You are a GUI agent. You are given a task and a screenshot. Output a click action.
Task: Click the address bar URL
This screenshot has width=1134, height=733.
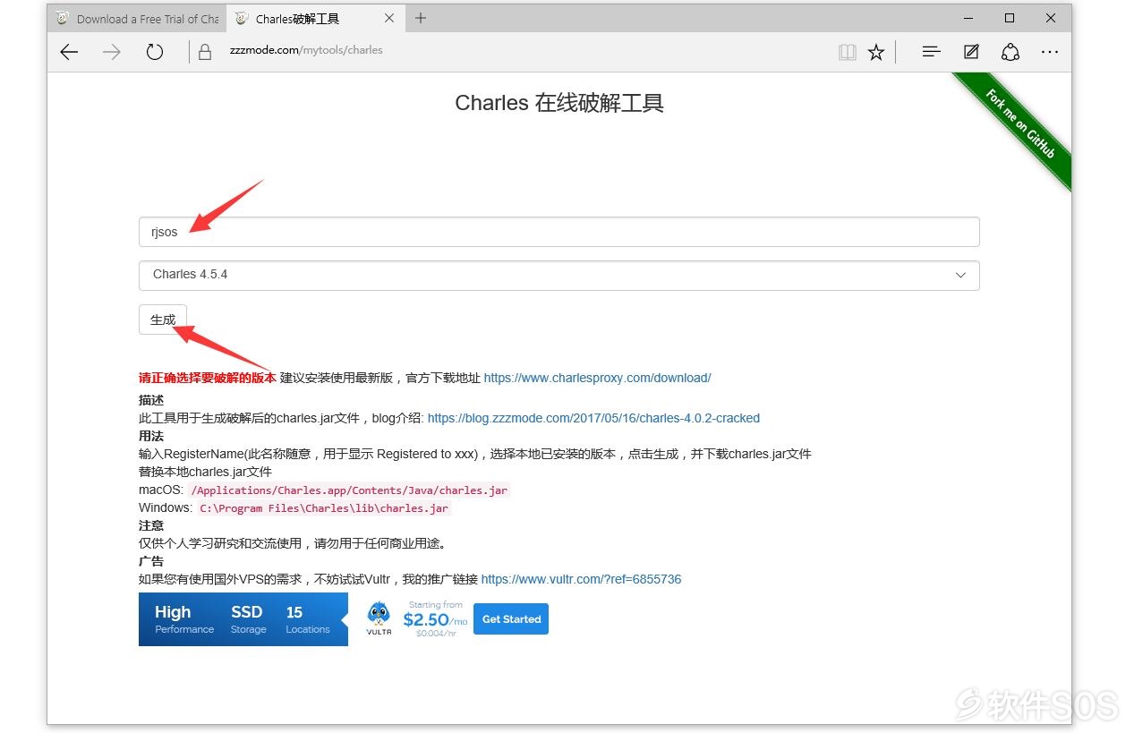pyautogui.click(x=306, y=50)
